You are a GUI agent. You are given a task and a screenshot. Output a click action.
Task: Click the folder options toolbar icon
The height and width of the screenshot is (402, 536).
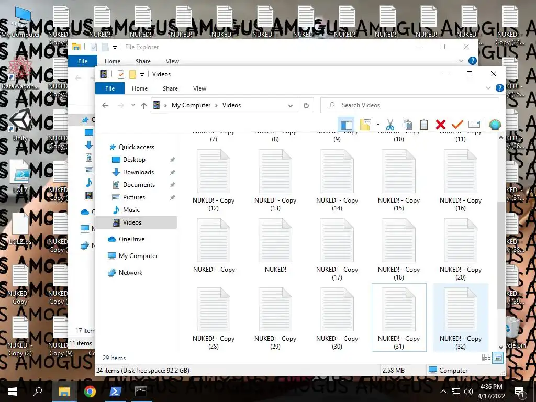(x=365, y=125)
